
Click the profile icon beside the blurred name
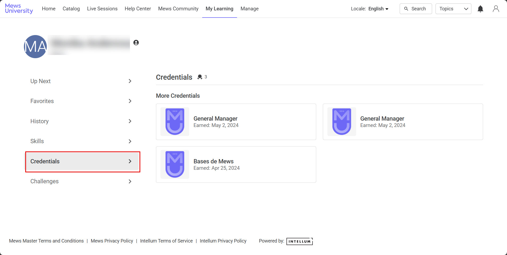click(136, 42)
